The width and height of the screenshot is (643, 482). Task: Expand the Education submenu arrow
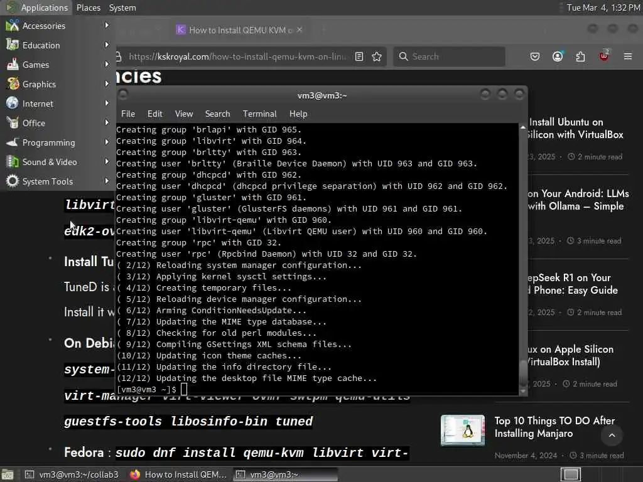(107, 45)
